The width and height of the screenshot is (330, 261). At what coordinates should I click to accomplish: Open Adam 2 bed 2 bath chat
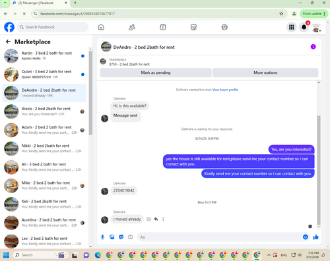[x=44, y=130]
